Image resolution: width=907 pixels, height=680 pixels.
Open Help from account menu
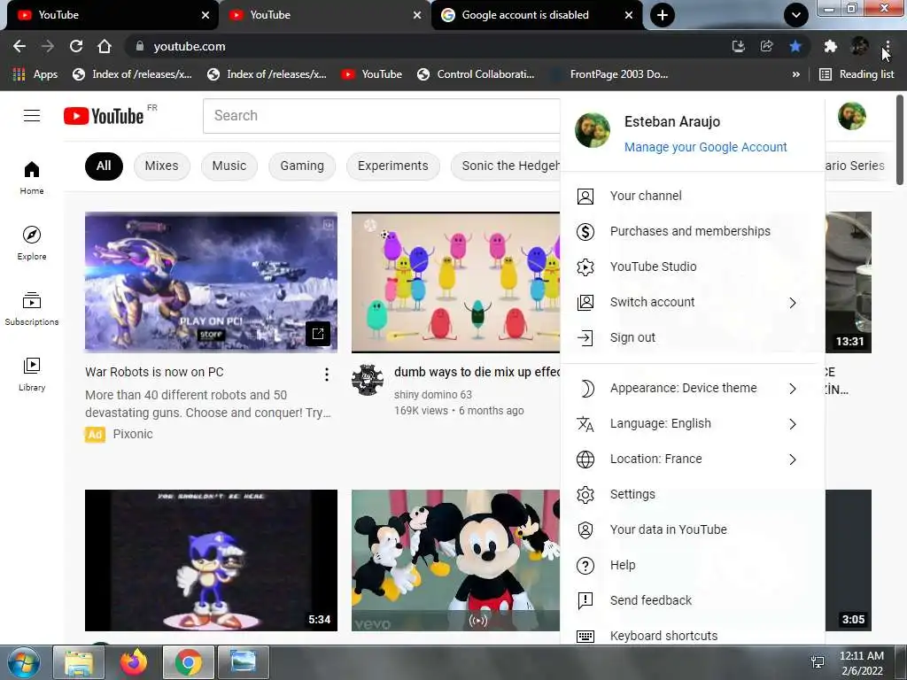693,566
